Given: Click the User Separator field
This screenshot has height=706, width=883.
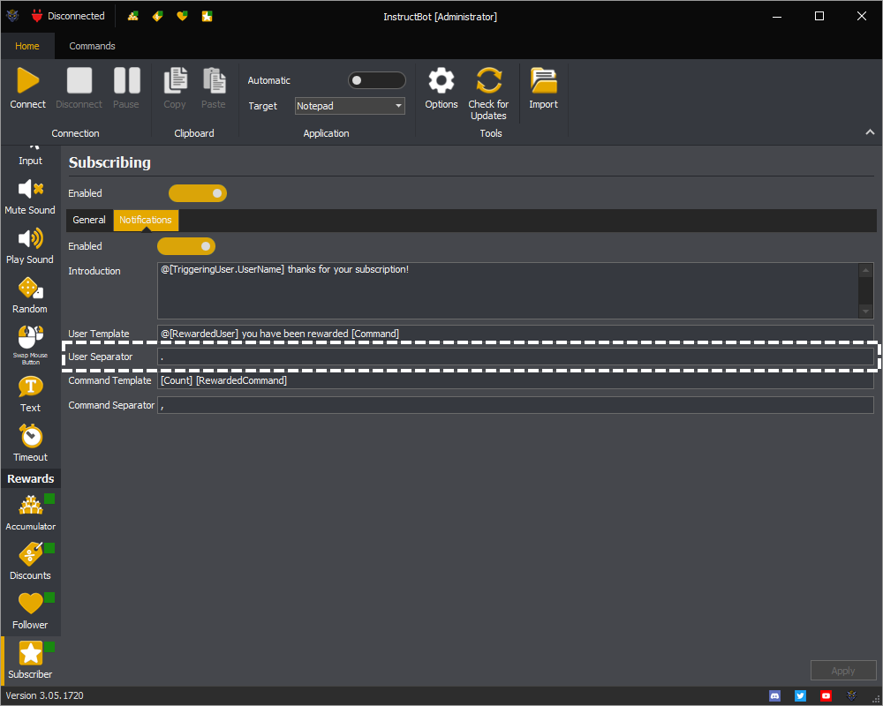Looking at the screenshot, I should [516, 357].
